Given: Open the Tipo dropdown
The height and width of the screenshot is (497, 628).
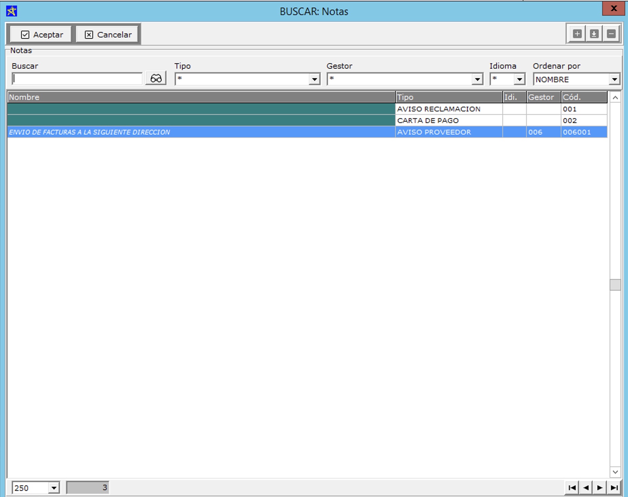Looking at the screenshot, I should pos(315,79).
